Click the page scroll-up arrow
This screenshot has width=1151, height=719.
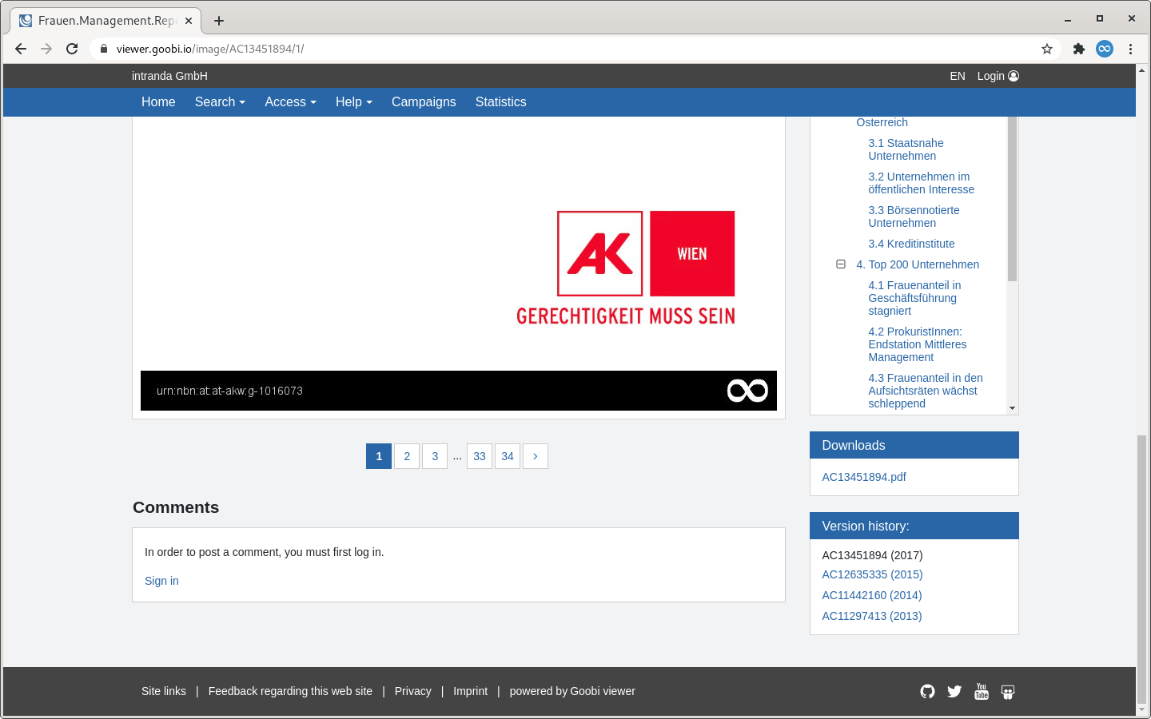(x=1141, y=70)
